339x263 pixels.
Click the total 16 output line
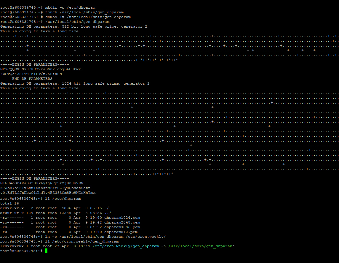tap(10, 203)
